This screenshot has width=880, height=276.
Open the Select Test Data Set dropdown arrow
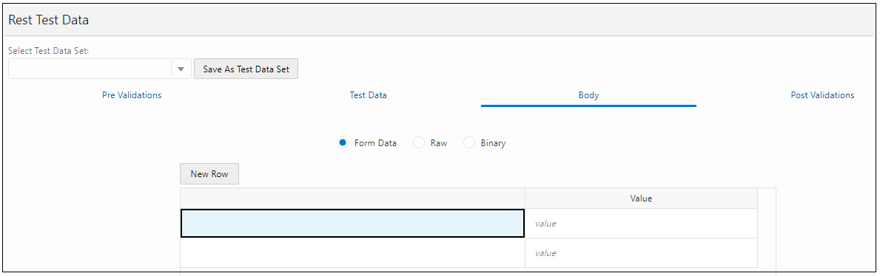(181, 69)
